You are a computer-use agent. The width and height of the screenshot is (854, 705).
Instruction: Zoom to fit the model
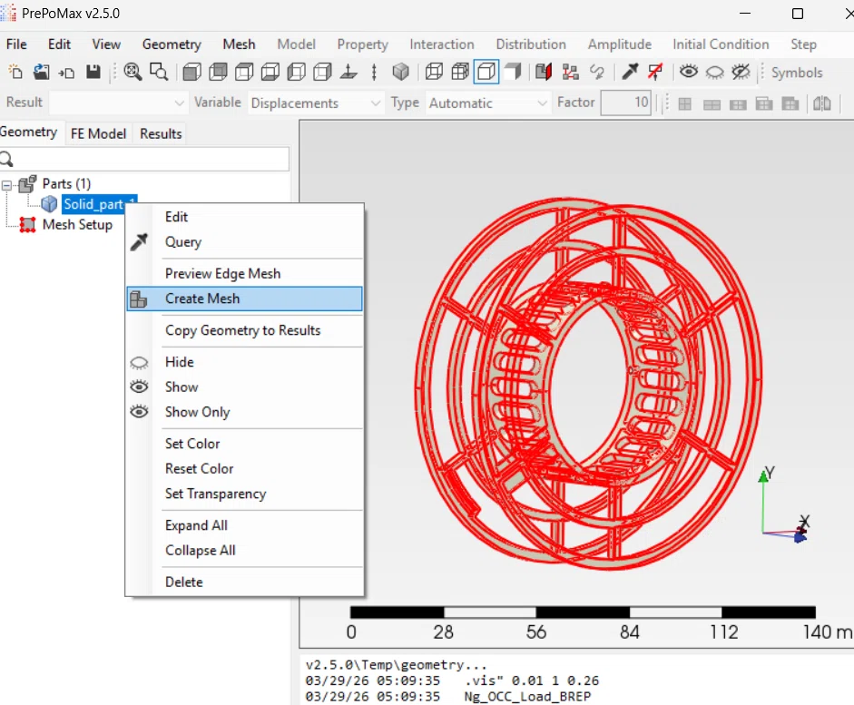[133, 72]
